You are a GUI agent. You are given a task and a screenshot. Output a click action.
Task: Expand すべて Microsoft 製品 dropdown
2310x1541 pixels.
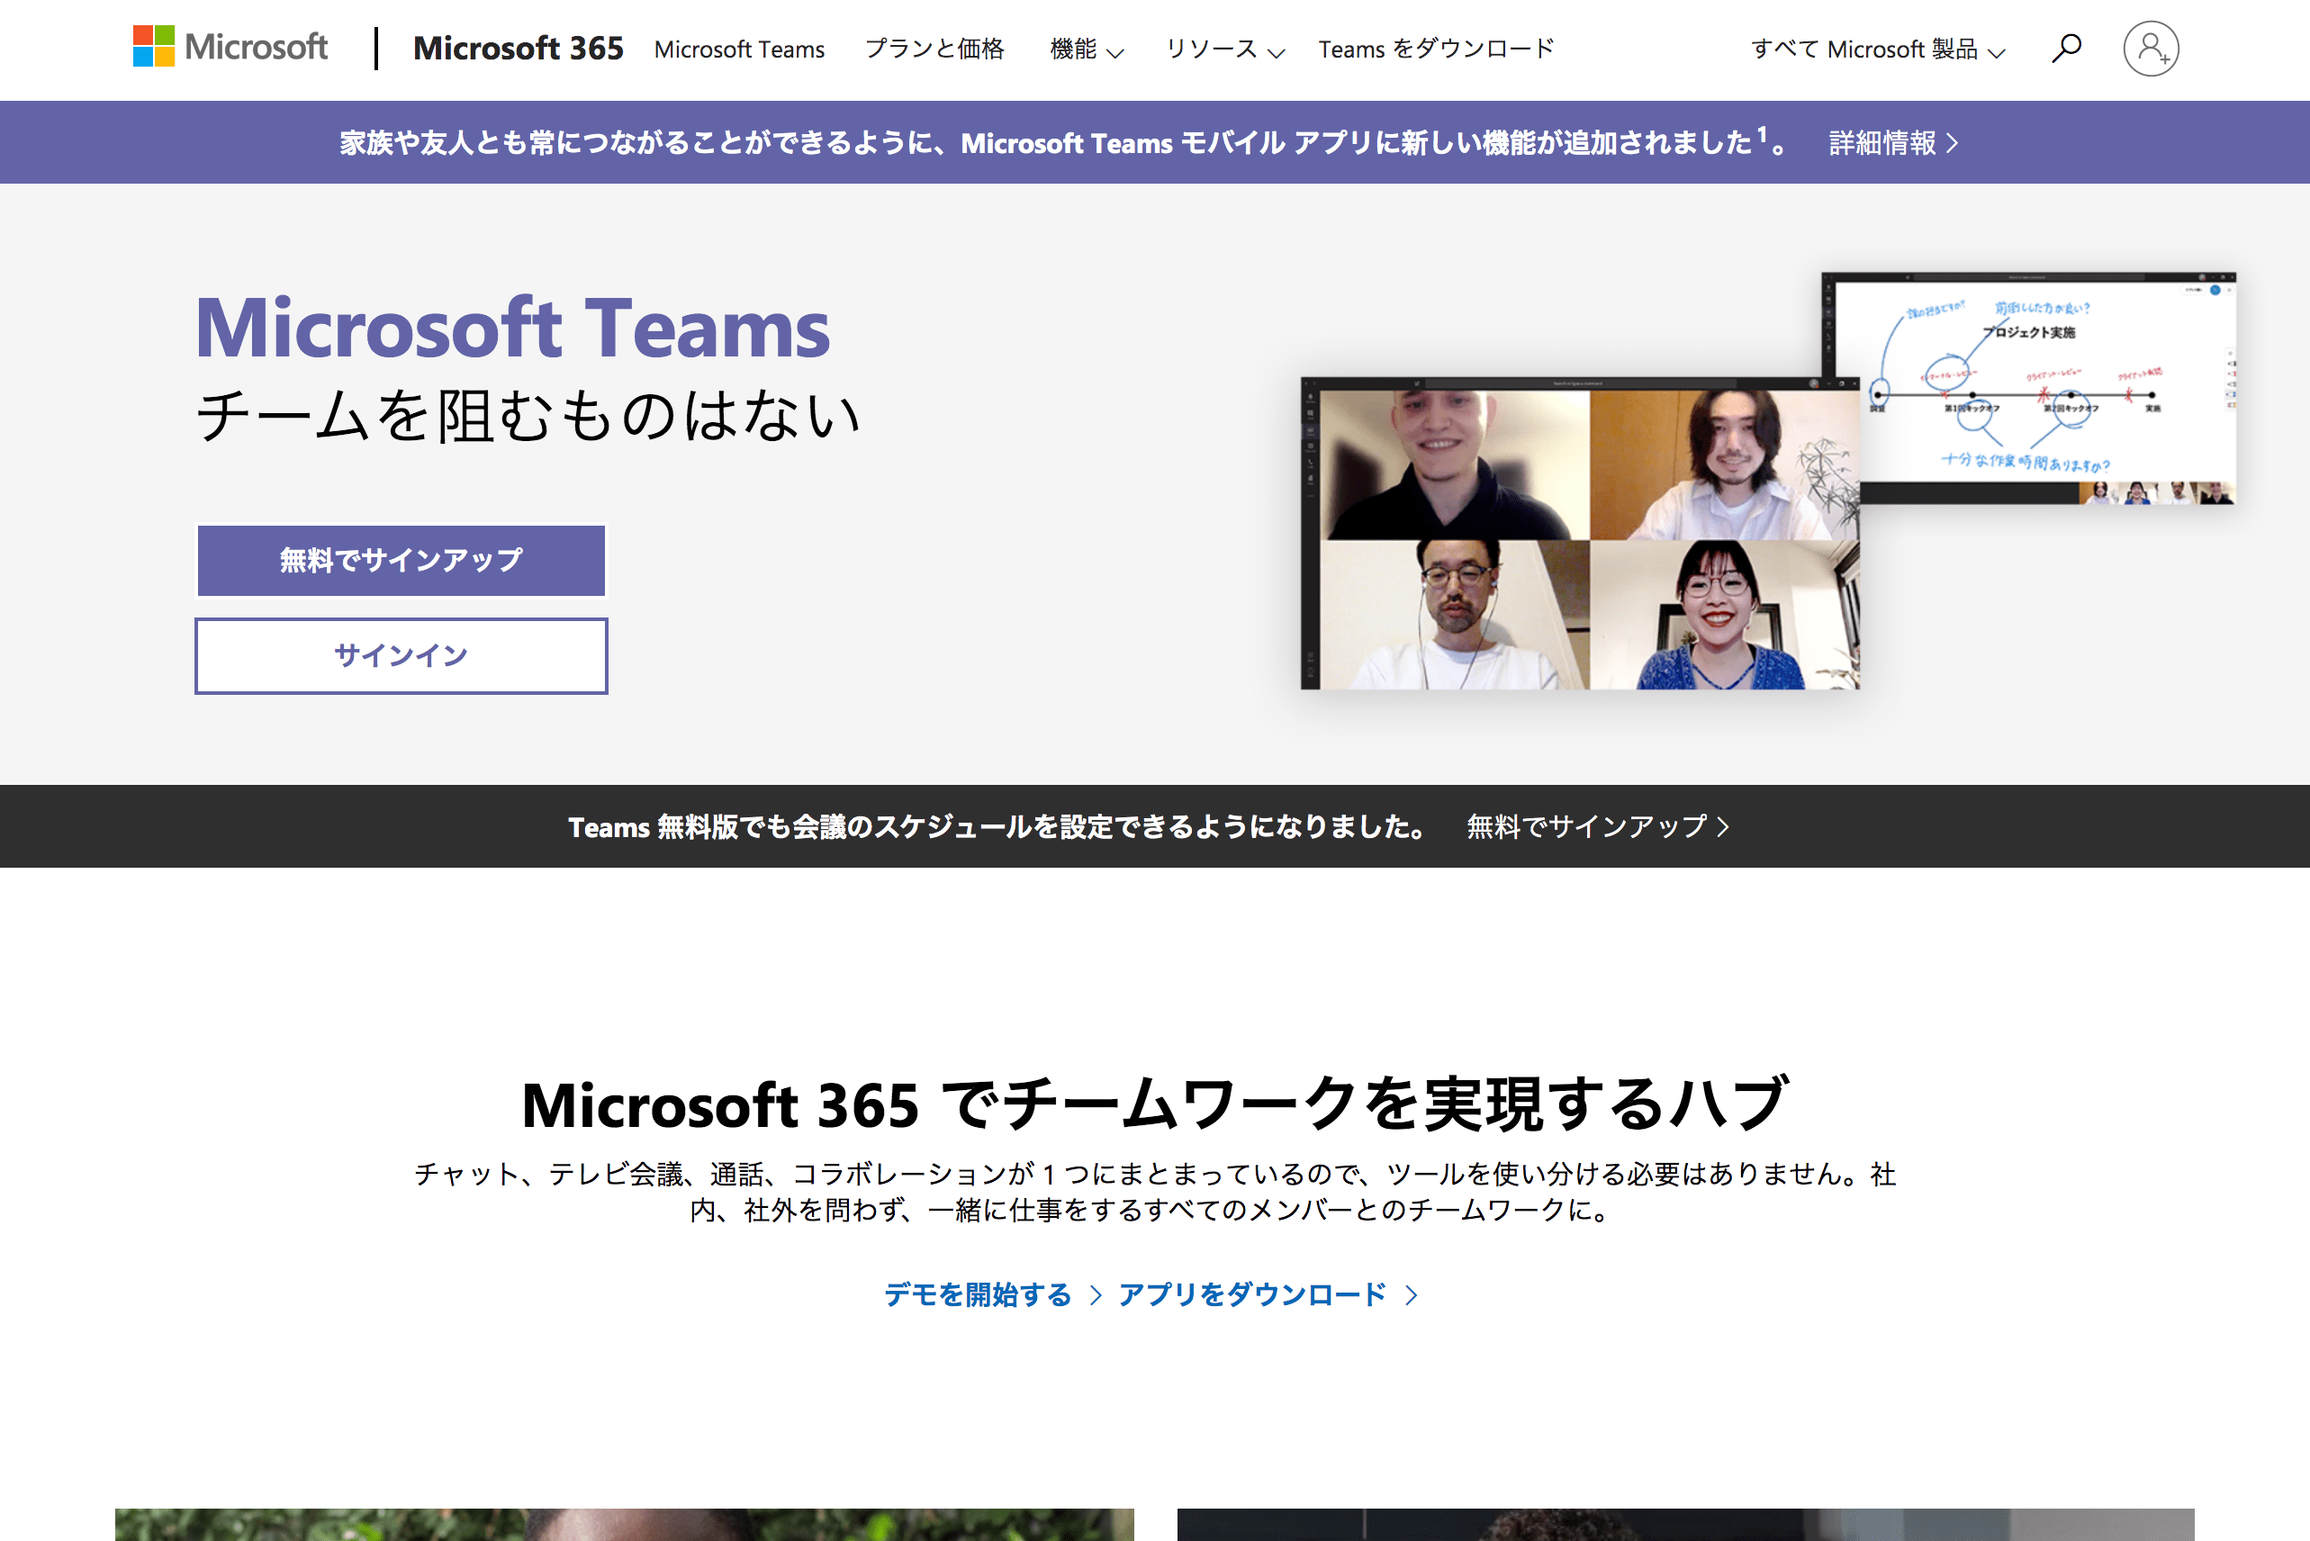1878,50
